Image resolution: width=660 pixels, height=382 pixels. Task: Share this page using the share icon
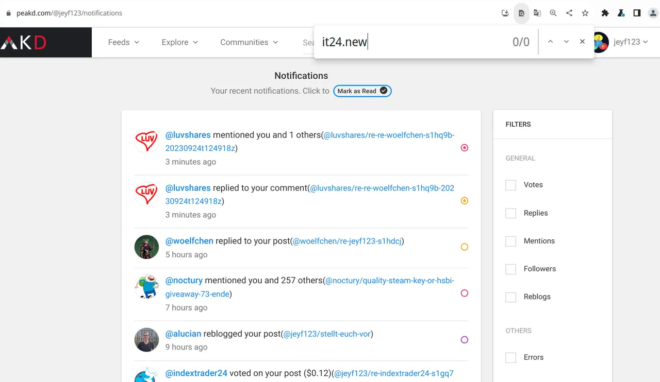569,13
